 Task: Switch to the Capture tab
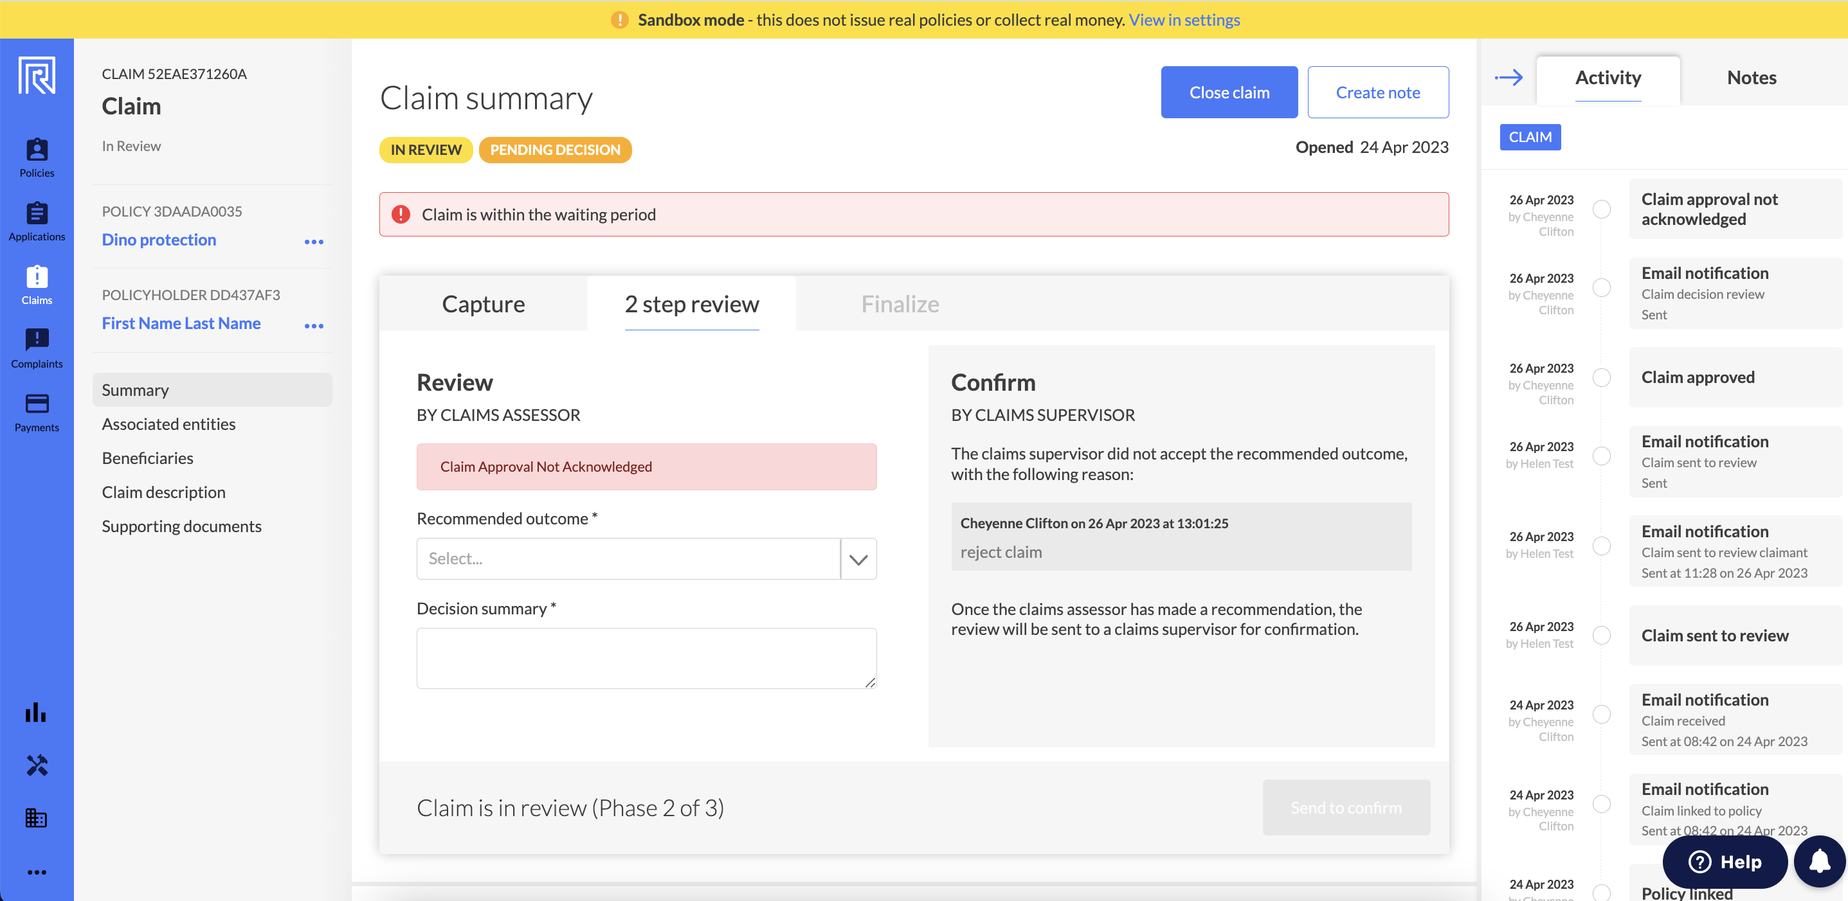coord(483,304)
